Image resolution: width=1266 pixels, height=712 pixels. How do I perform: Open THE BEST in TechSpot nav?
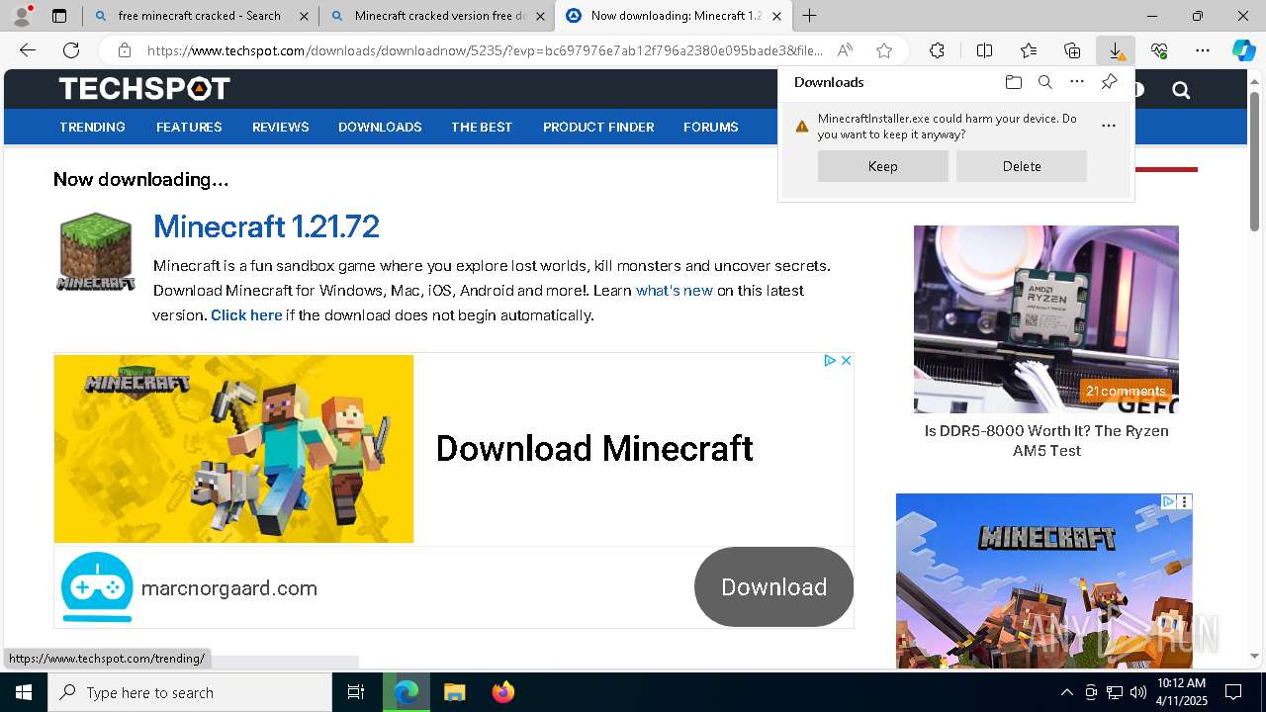482,127
